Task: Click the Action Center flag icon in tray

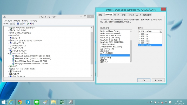Action: pyautogui.click(x=151, y=102)
